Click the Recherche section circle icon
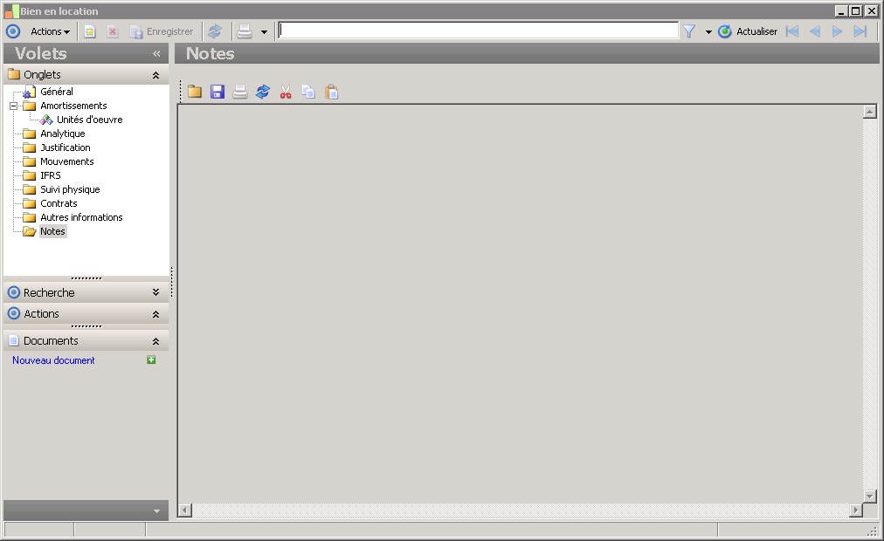This screenshot has width=884, height=541. (x=13, y=292)
